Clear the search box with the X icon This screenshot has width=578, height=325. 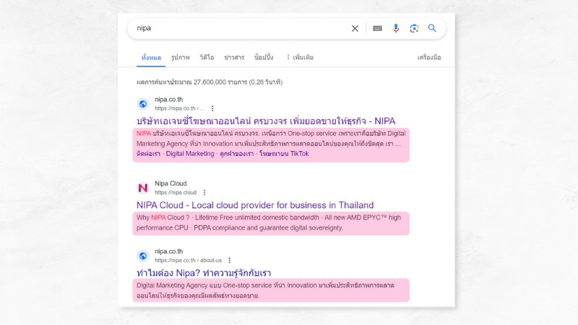[355, 28]
